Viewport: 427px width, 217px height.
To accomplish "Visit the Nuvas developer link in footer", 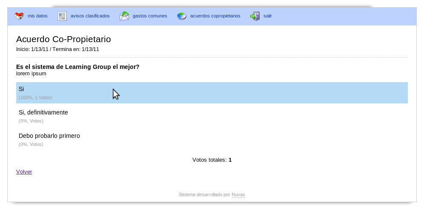I will coord(238,195).
